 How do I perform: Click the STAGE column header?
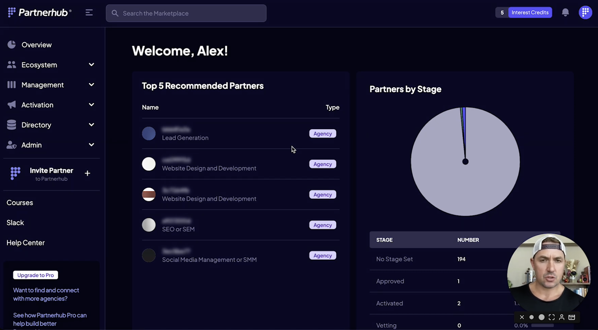coord(384,240)
